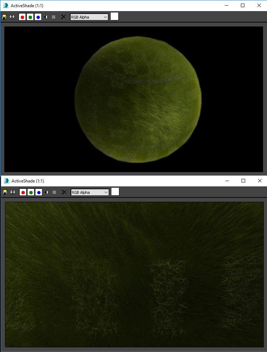
Task: Click Clone Window icon in top ActiveShade window
Action: pos(12,17)
